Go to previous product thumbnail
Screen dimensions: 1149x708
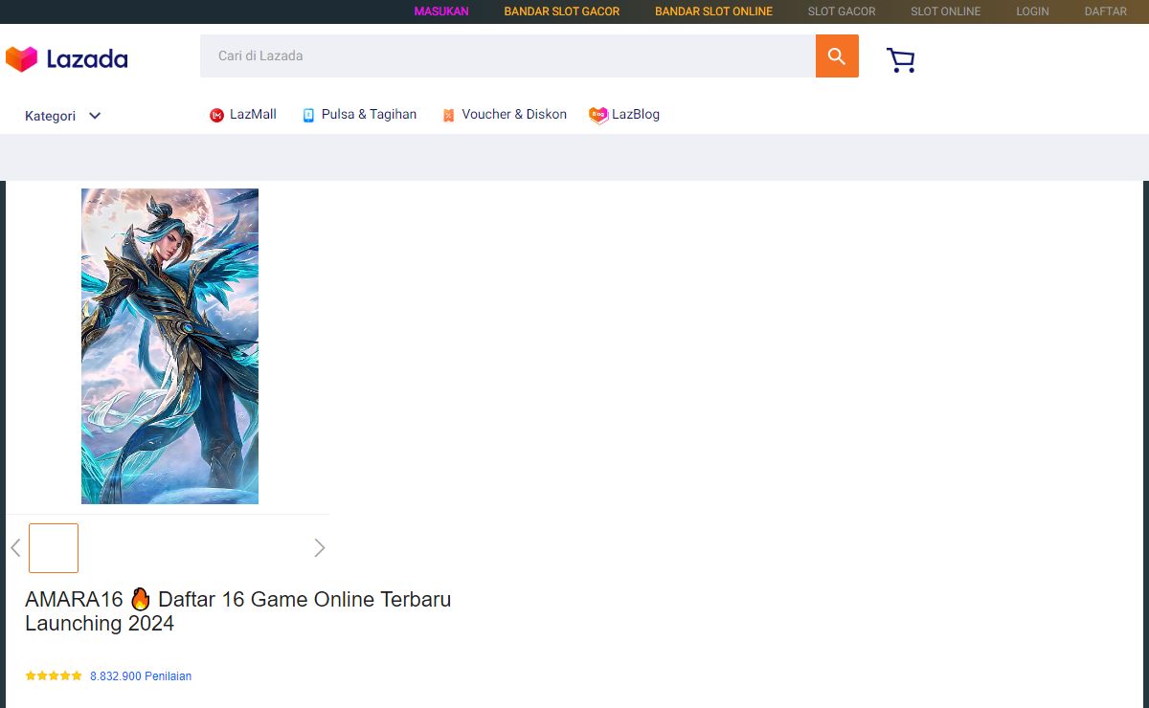(x=15, y=548)
